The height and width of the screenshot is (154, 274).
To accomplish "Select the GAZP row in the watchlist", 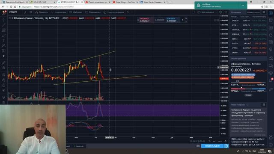I will (249, 43).
